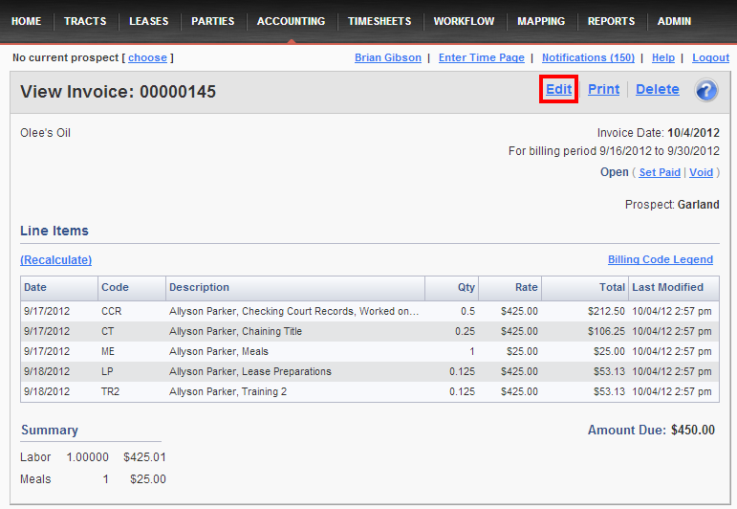Print this invoice
The image size is (737, 509).
point(603,89)
